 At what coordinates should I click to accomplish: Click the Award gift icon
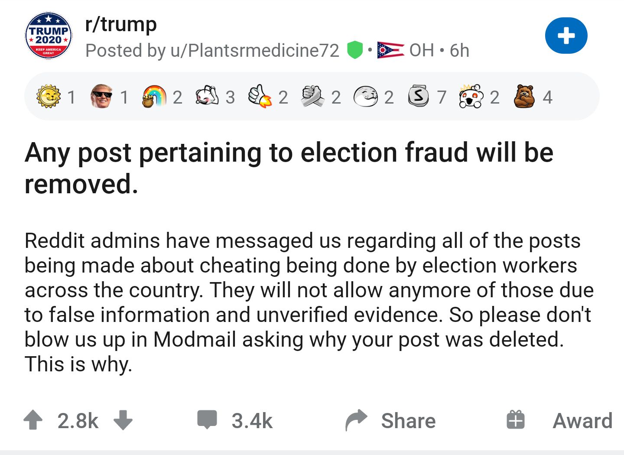pyautogui.click(x=515, y=419)
